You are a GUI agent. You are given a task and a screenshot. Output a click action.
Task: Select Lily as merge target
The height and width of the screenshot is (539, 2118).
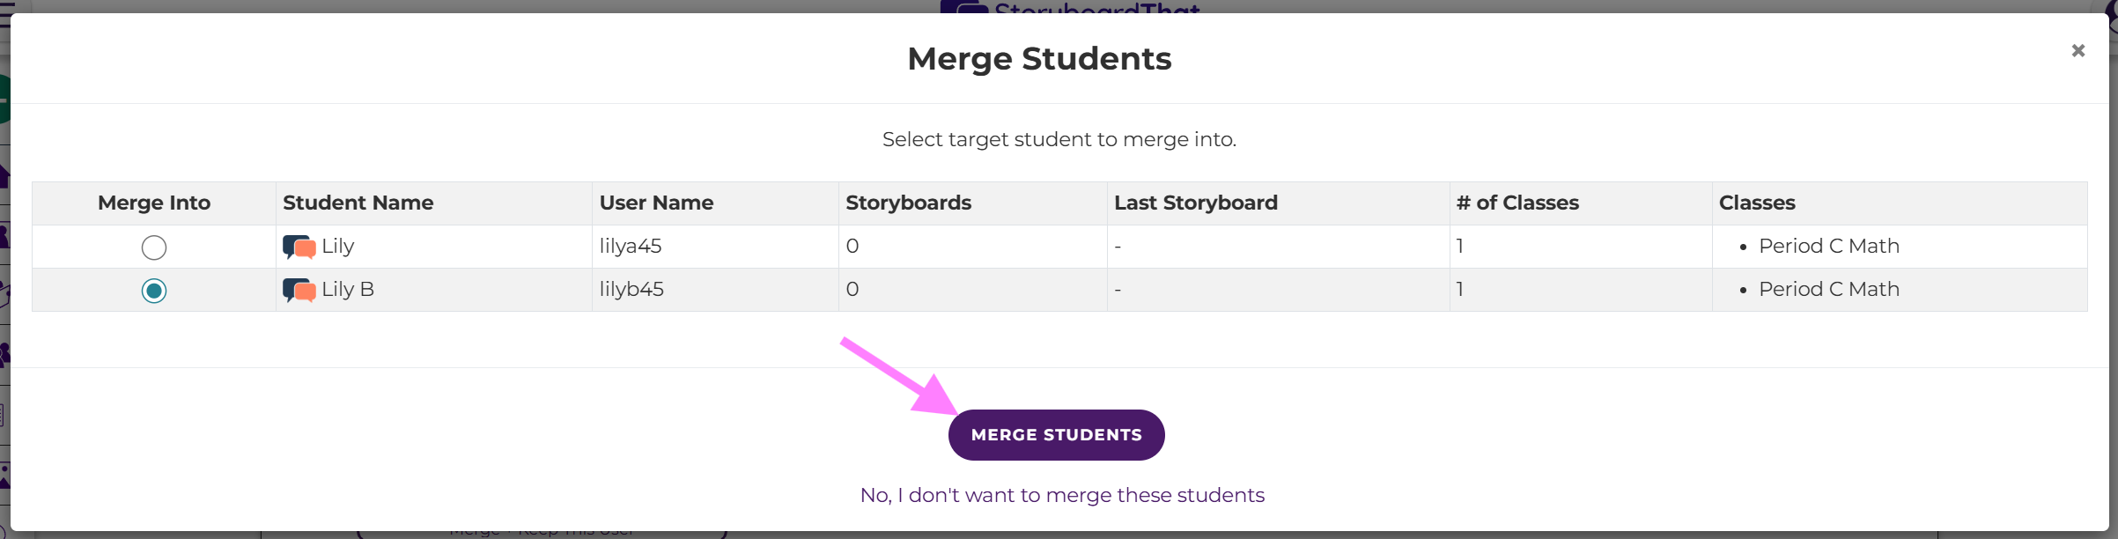[x=154, y=247]
